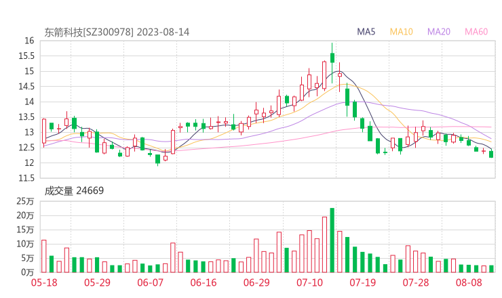
Task: Select the tallest green volume bar
Action: (332, 240)
